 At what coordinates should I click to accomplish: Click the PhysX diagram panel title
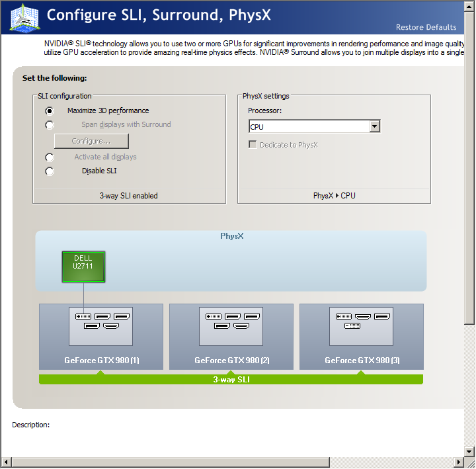click(x=231, y=236)
